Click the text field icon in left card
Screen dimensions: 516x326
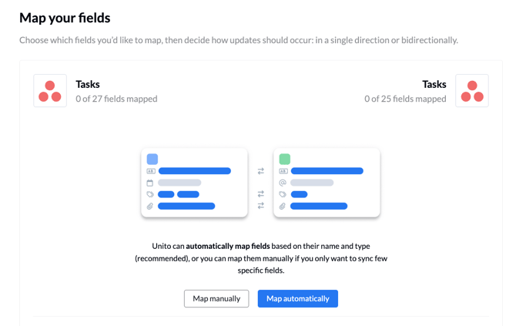coord(150,171)
